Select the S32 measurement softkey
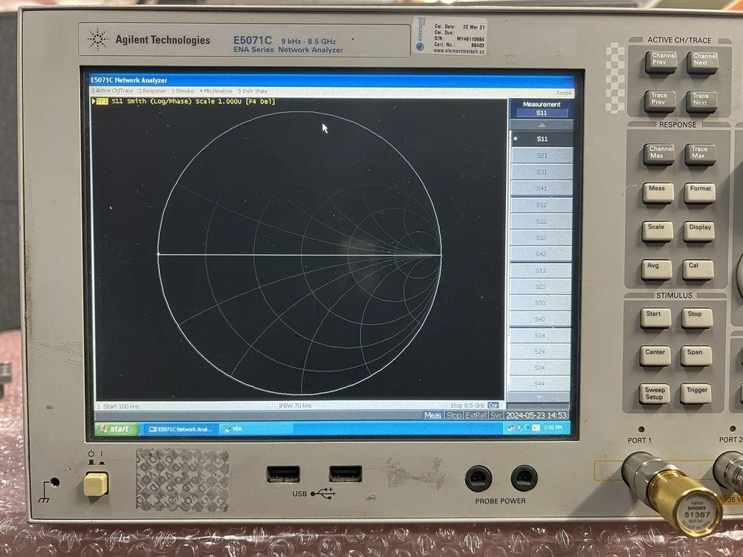The height and width of the screenshot is (557, 743). click(x=542, y=238)
